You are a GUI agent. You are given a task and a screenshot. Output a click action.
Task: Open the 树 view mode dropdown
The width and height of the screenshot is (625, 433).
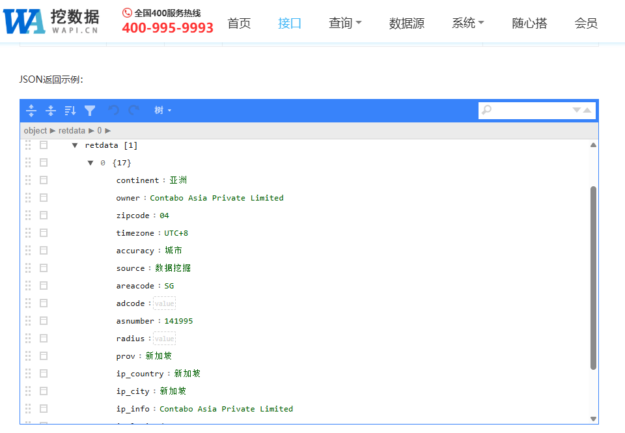click(163, 111)
